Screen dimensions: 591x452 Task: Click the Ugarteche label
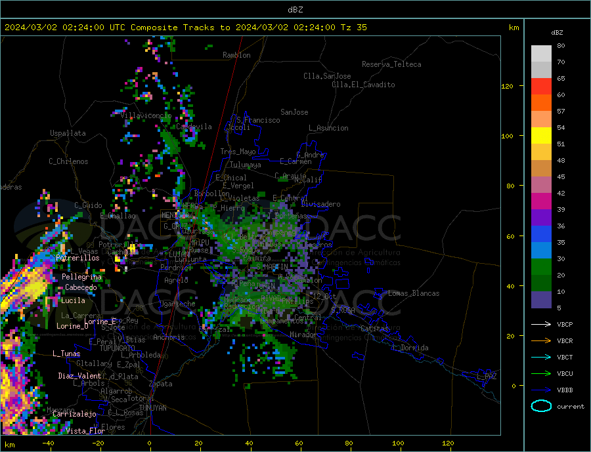[x=177, y=304]
